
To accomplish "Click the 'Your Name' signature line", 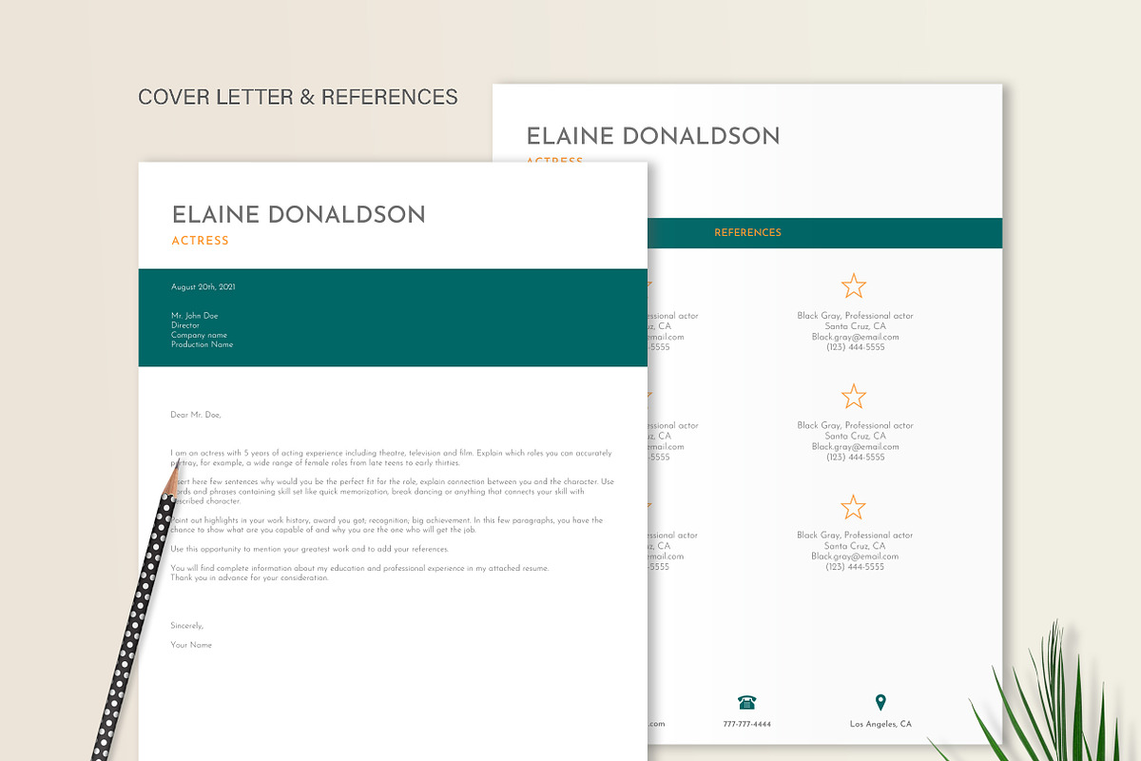I will 191,645.
